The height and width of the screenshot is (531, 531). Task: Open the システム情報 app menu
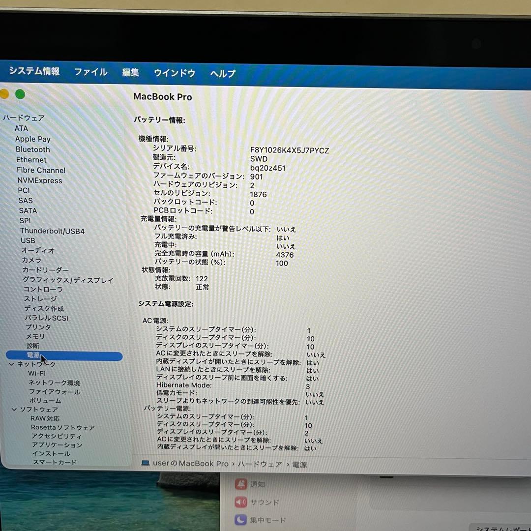pos(34,71)
